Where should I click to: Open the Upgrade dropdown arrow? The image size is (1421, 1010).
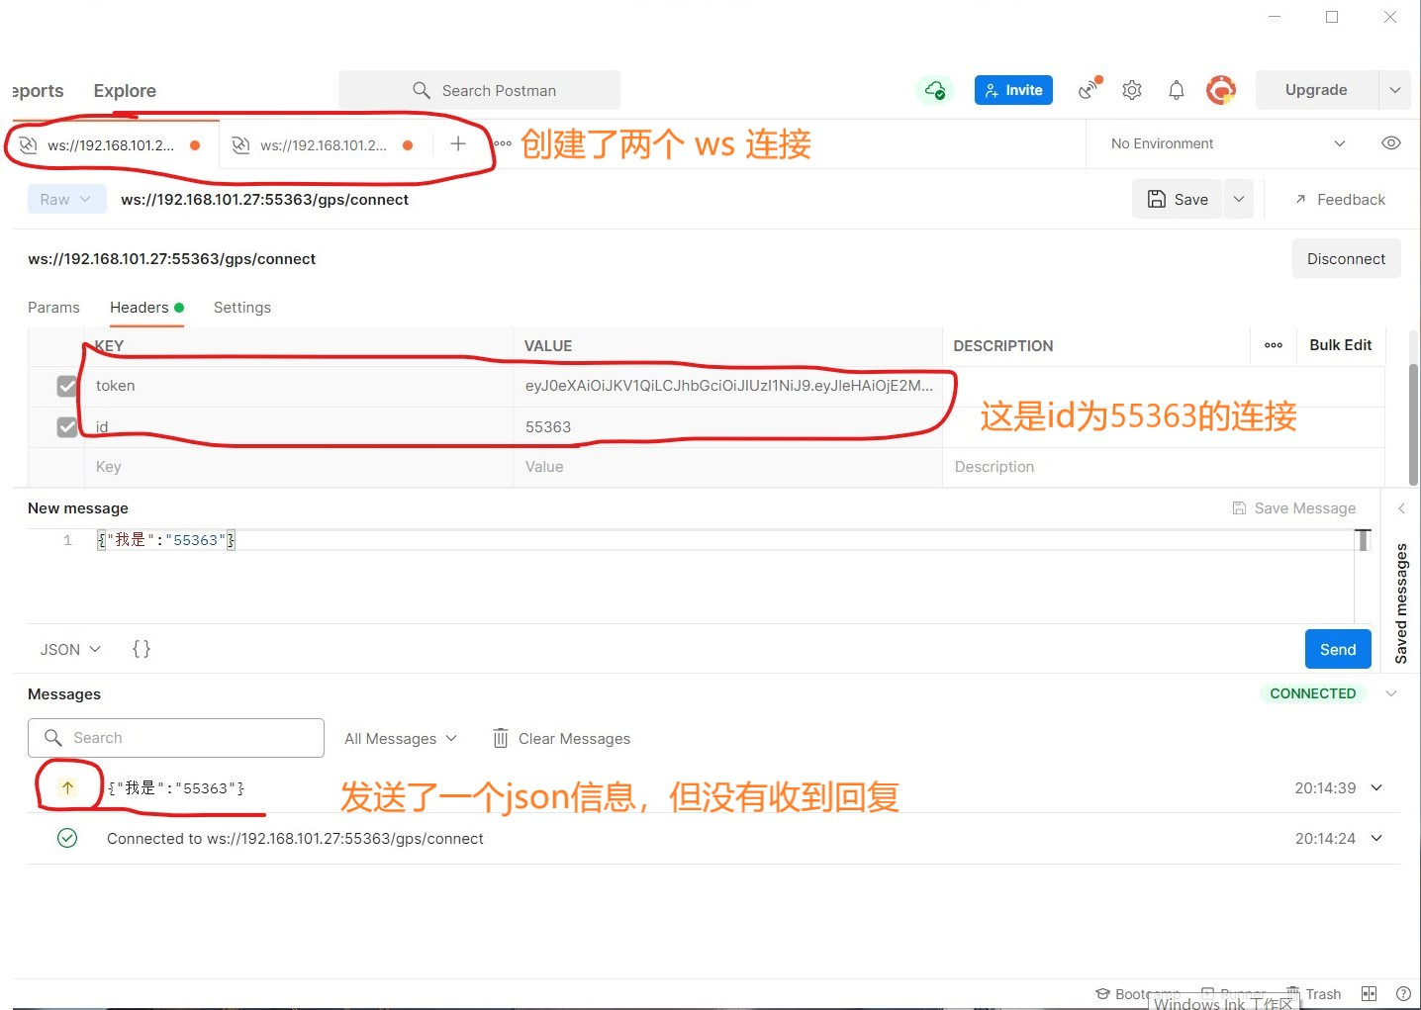1395,90
